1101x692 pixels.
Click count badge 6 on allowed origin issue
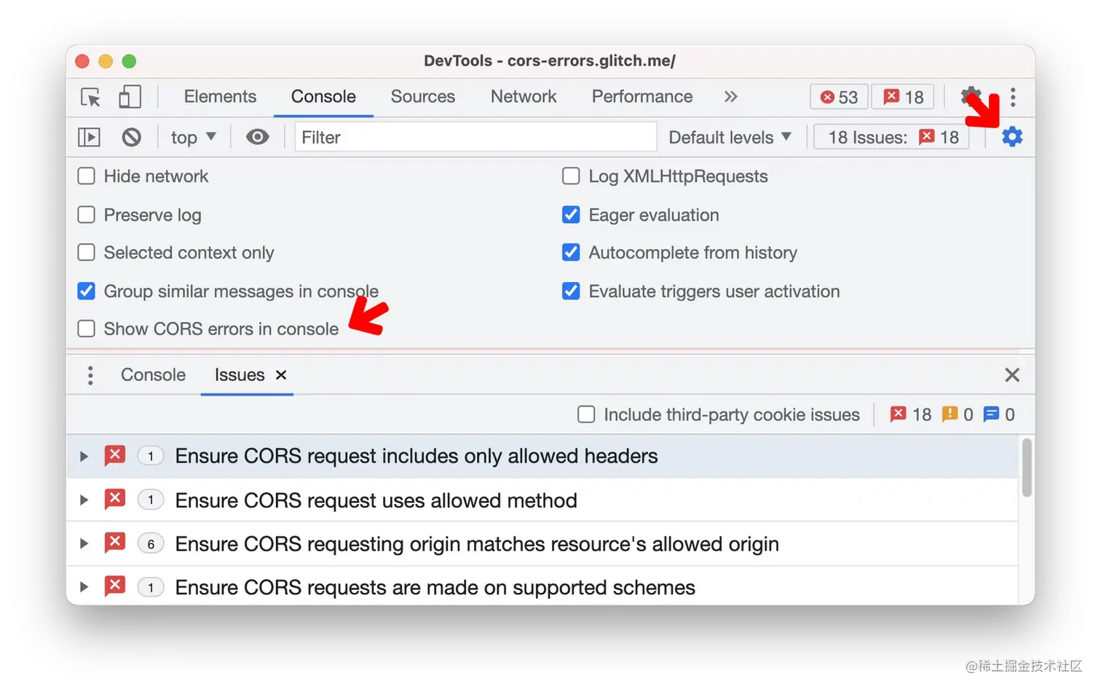[151, 544]
